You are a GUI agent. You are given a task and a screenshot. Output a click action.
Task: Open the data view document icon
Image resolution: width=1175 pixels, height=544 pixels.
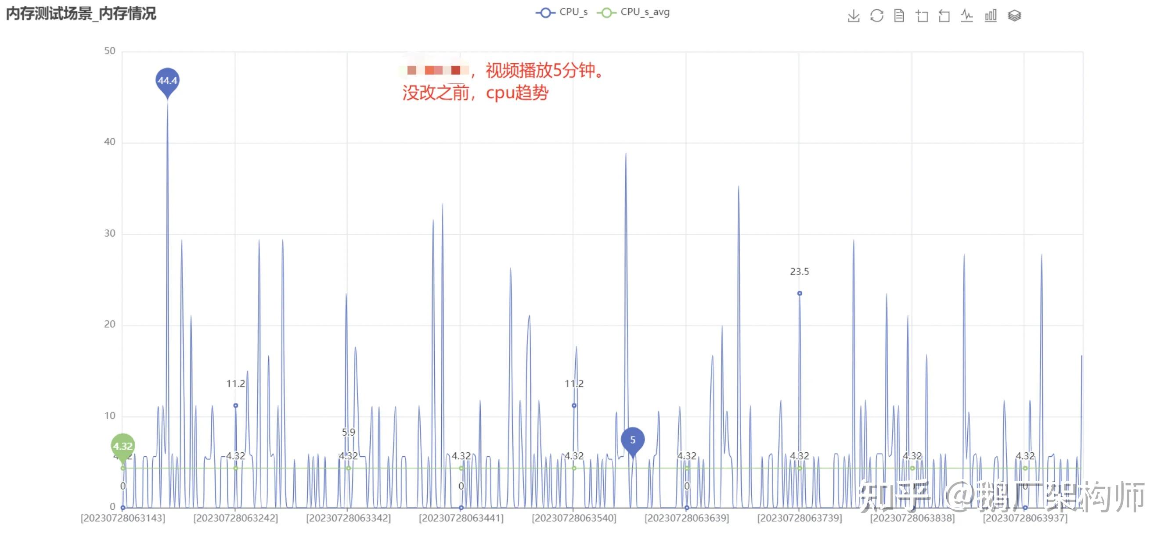click(898, 15)
